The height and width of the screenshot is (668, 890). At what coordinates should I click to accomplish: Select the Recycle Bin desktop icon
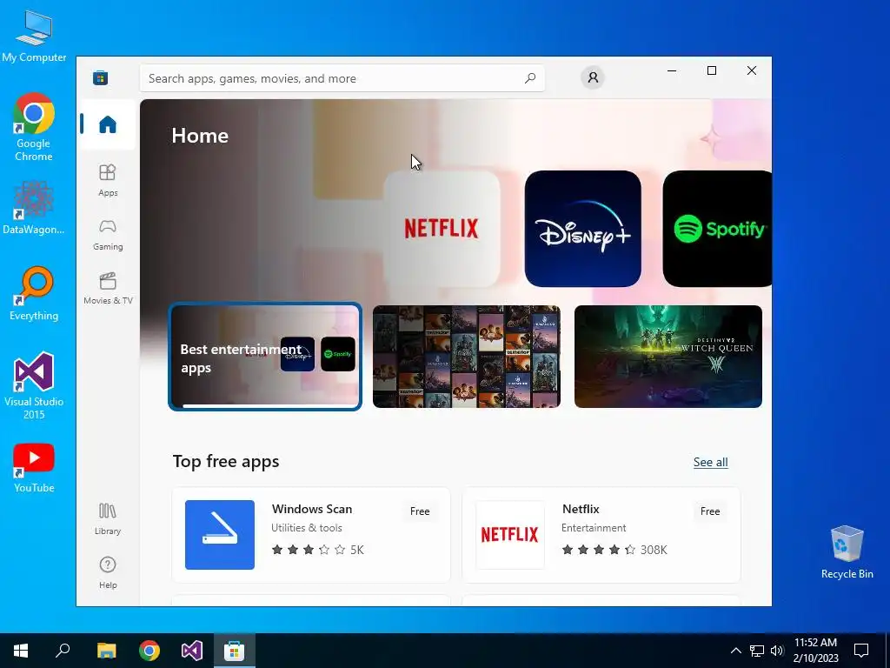click(x=847, y=552)
